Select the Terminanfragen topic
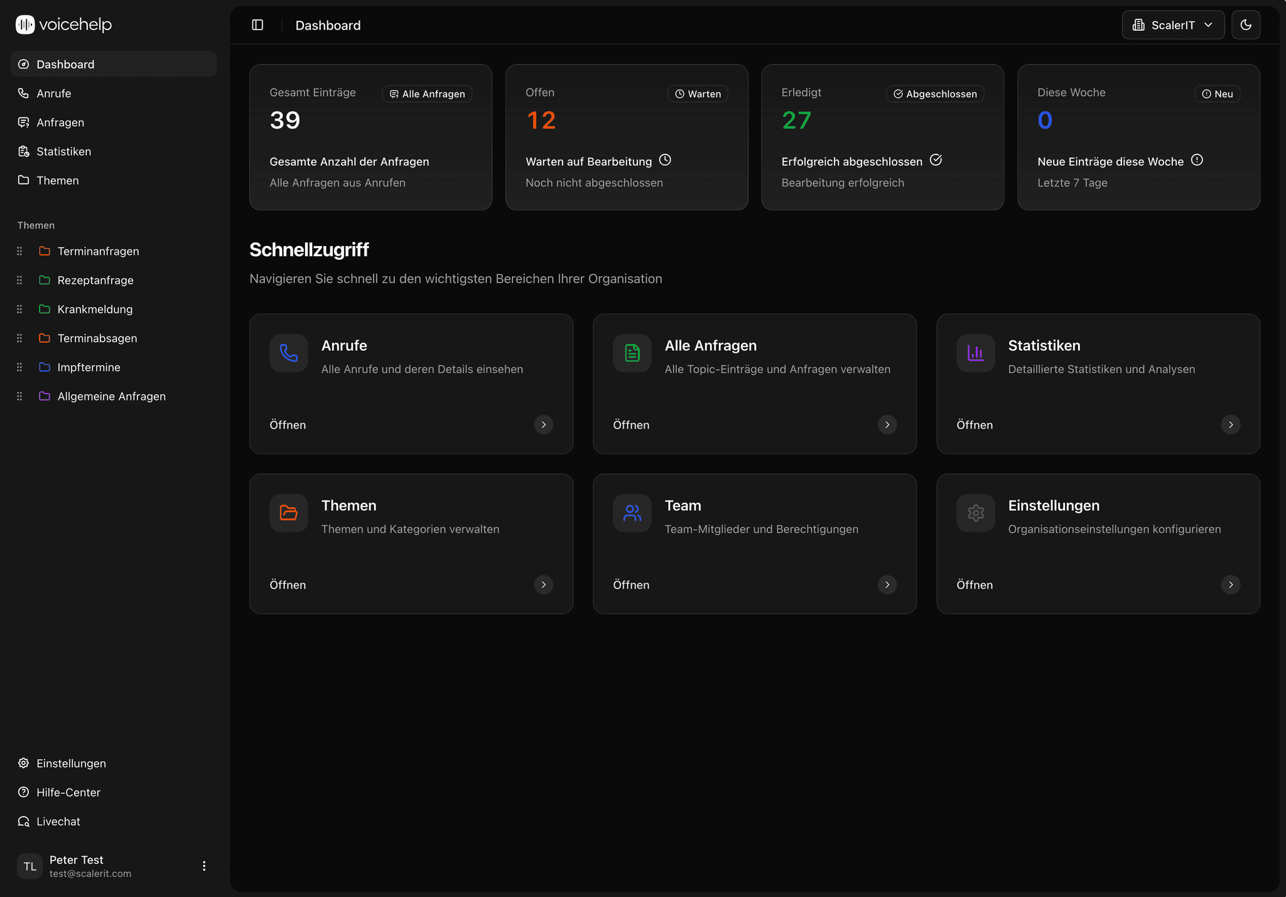 pyautogui.click(x=98, y=251)
